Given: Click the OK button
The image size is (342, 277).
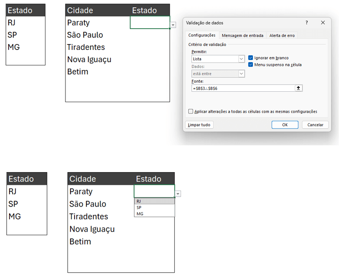Looking at the screenshot, I should 285,125.
